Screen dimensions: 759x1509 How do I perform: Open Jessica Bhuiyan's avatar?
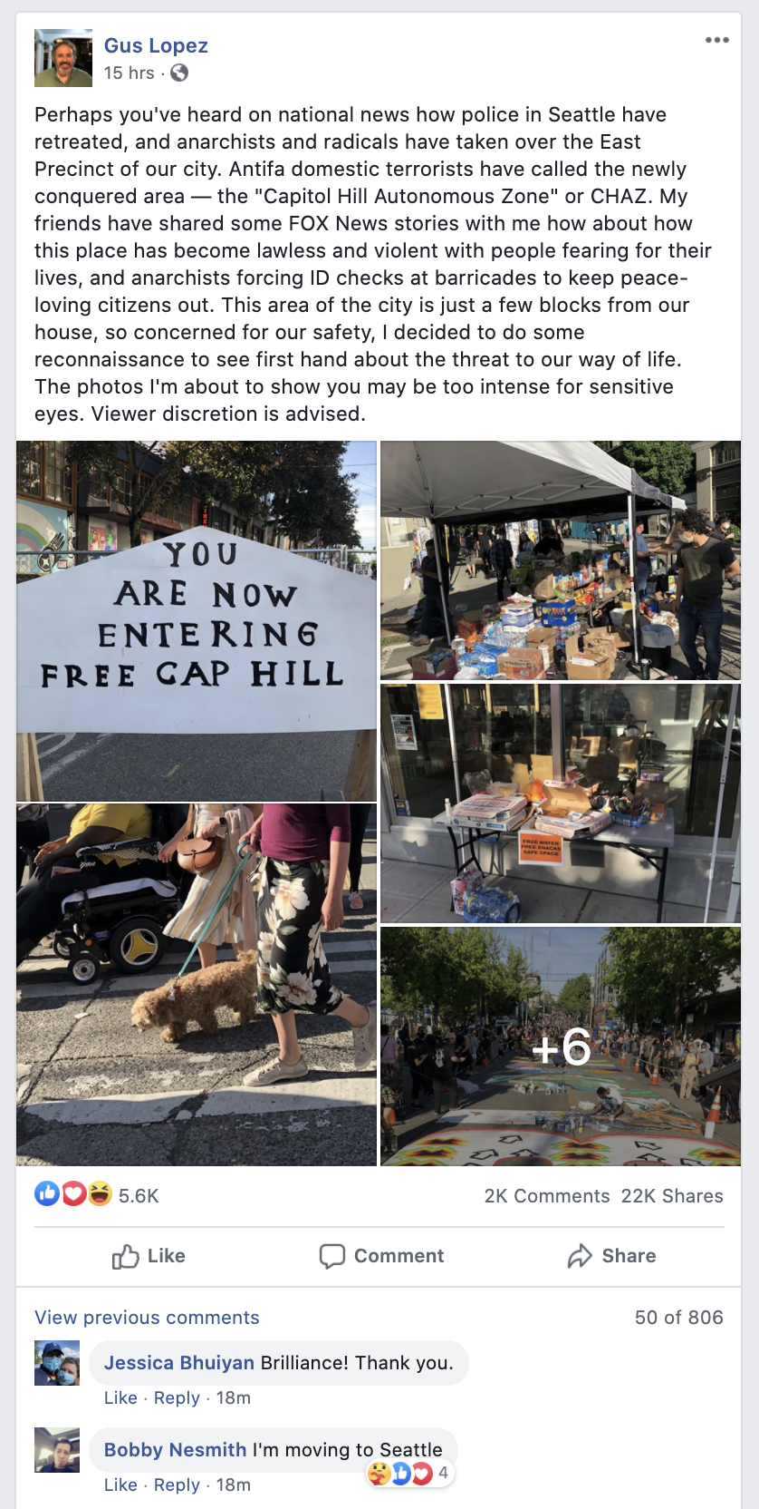57,1363
